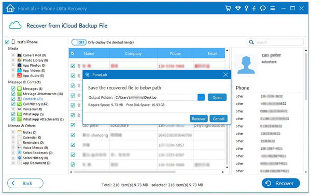The image size is (311, 196).
Task: Click the key register icon
Action: pyautogui.click(x=246, y=8)
